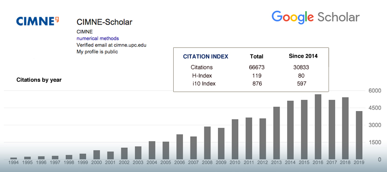This screenshot has height=172, width=387.
Task: Click the 6000 y-axis label
Action: [x=375, y=91]
